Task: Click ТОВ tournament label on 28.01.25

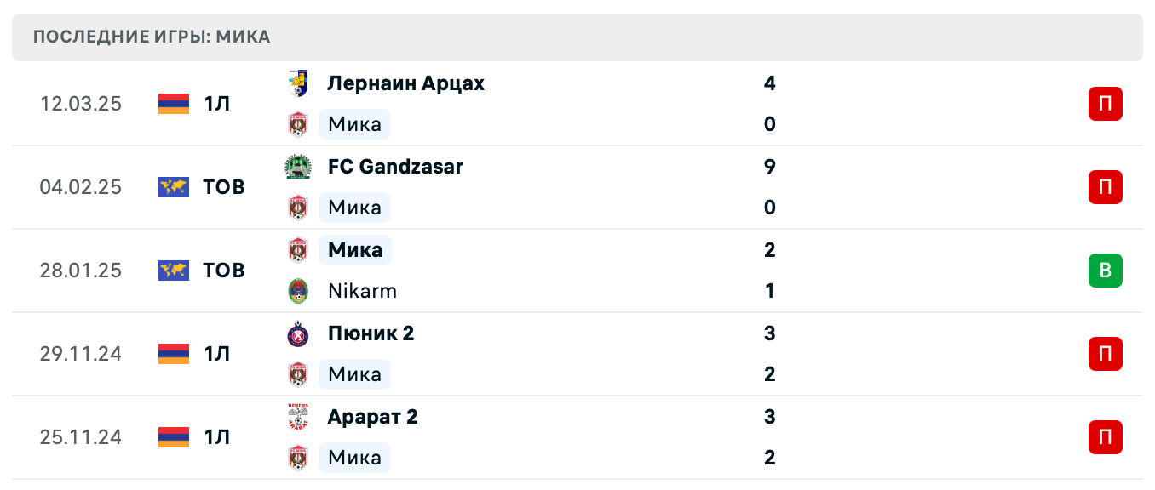Action: 224,271
